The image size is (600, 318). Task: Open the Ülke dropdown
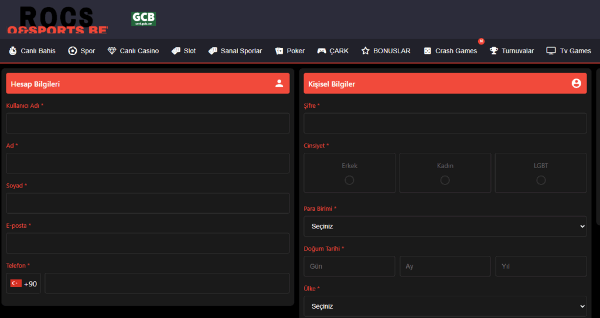(445, 306)
